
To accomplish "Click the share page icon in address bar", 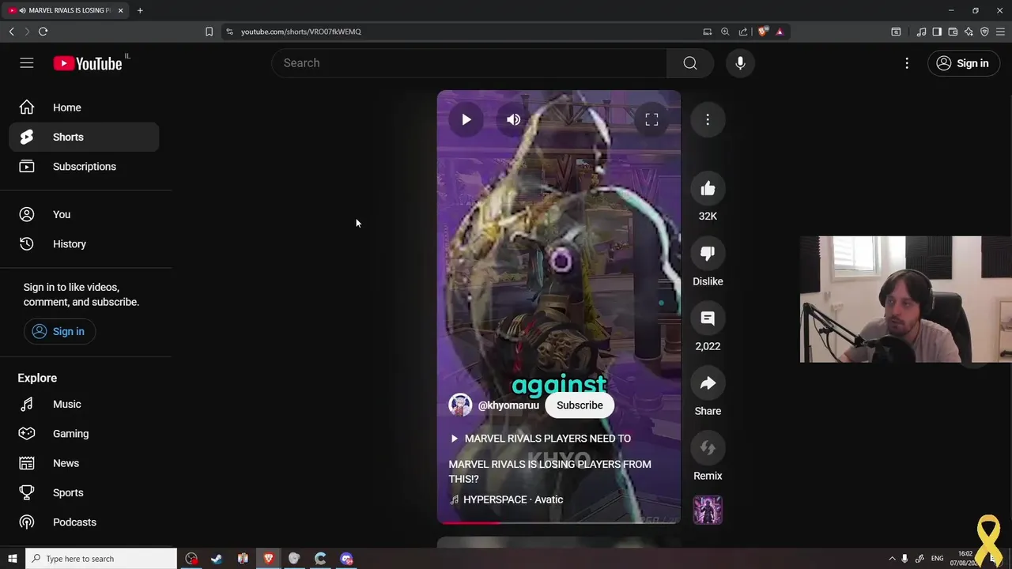I will pyautogui.click(x=743, y=32).
